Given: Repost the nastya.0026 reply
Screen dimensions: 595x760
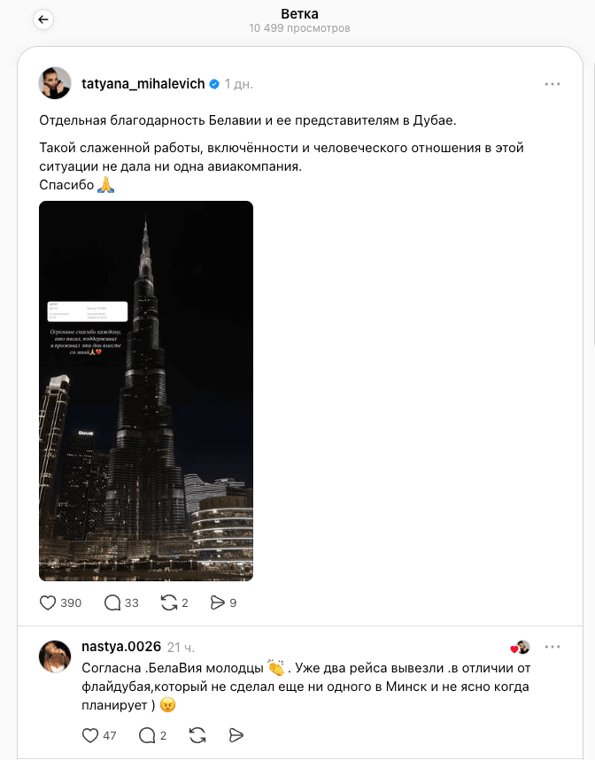Looking at the screenshot, I should pos(197,736).
